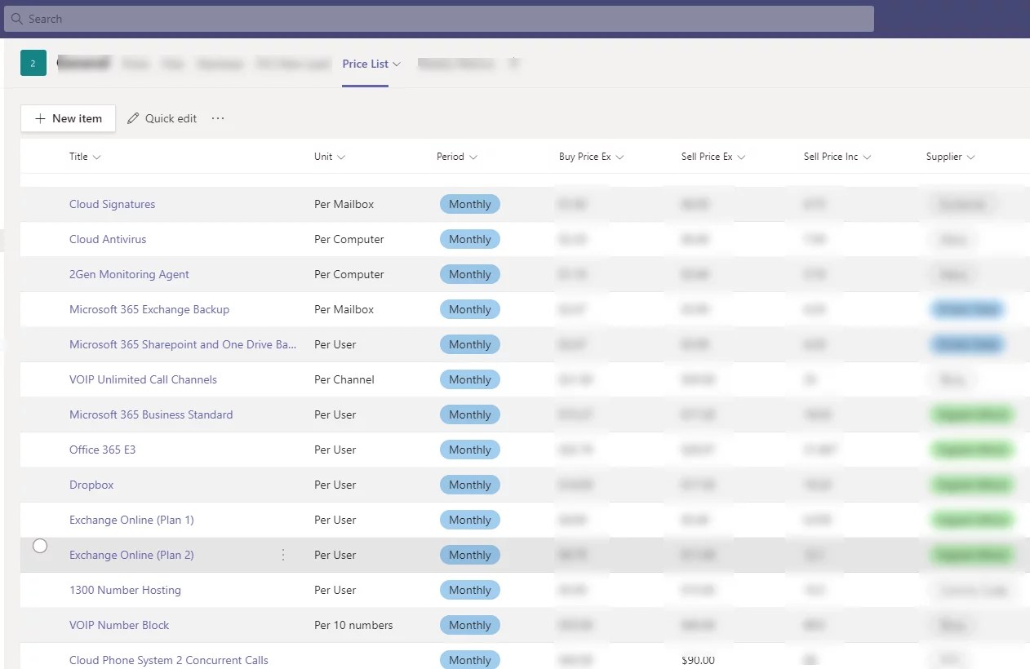Open Microsoft 365 Sharepoint and One Drive item
The height and width of the screenshot is (669, 1030).
tap(183, 344)
